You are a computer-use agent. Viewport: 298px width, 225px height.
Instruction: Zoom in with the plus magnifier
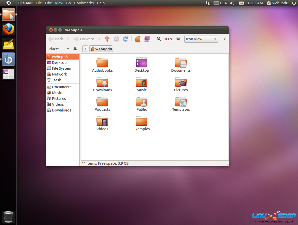179,39
